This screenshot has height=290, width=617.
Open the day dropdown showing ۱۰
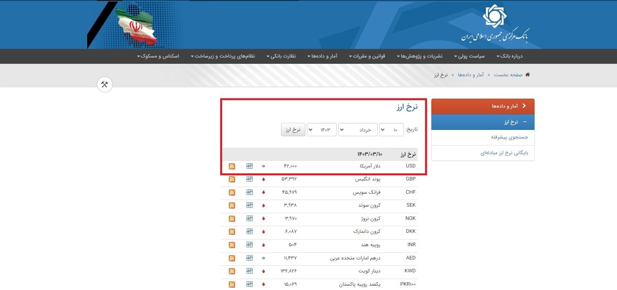(x=391, y=130)
